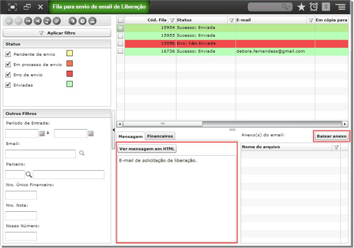Click the Baixar anexo button

pyautogui.click(x=331, y=136)
